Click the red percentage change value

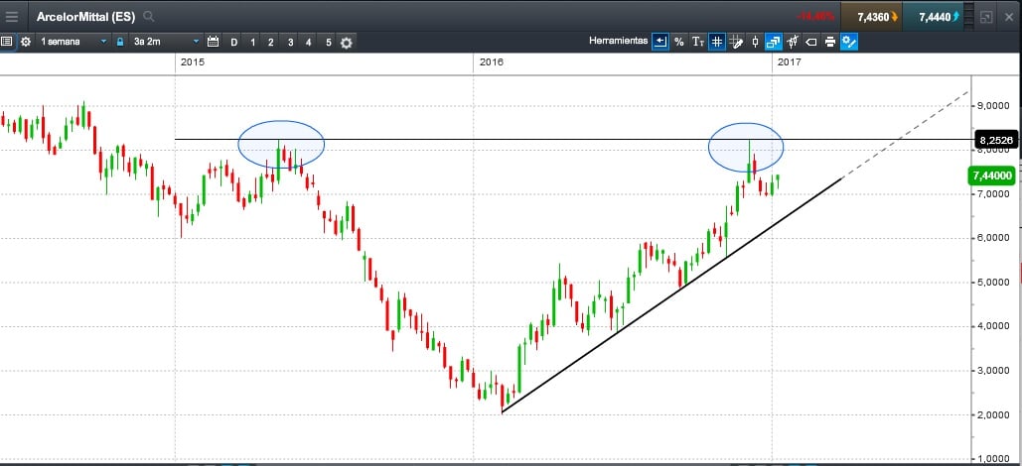coord(814,17)
